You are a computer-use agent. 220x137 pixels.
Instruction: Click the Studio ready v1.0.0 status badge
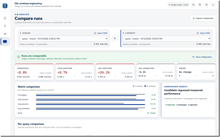point(179,5)
